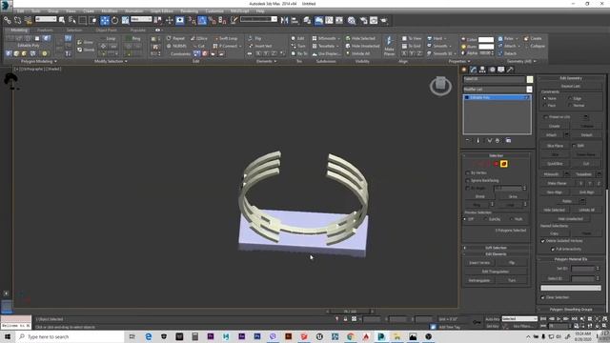Collapse the Edit Elements rollout
This screenshot has width=610, height=343.
pyautogui.click(x=496, y=254)
